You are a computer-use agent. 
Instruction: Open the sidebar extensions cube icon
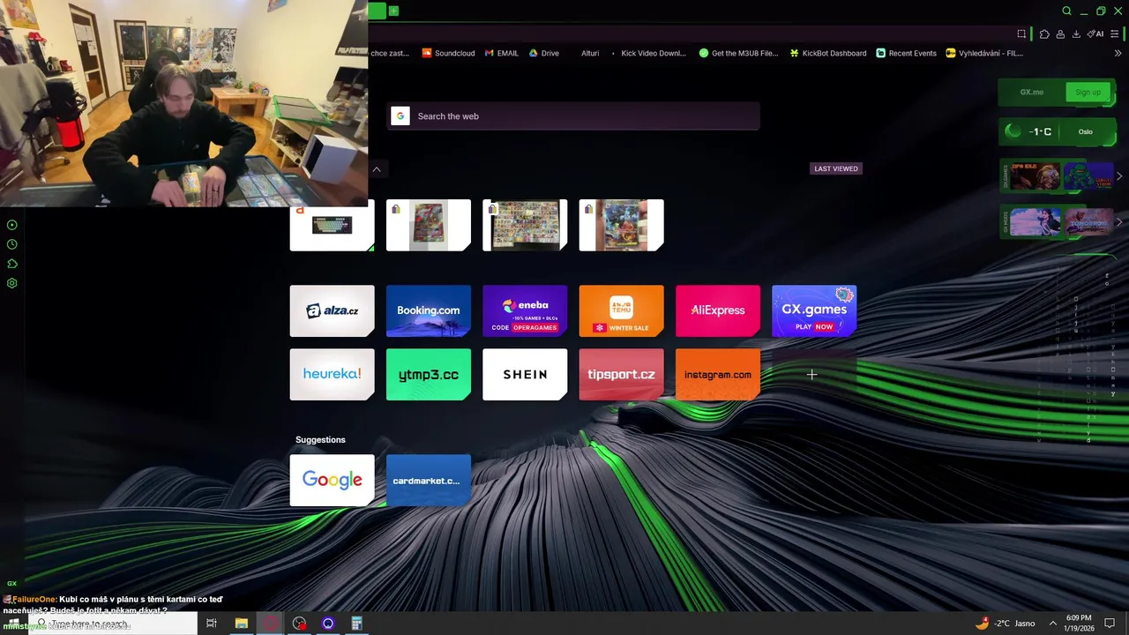[x=12, y=264]
